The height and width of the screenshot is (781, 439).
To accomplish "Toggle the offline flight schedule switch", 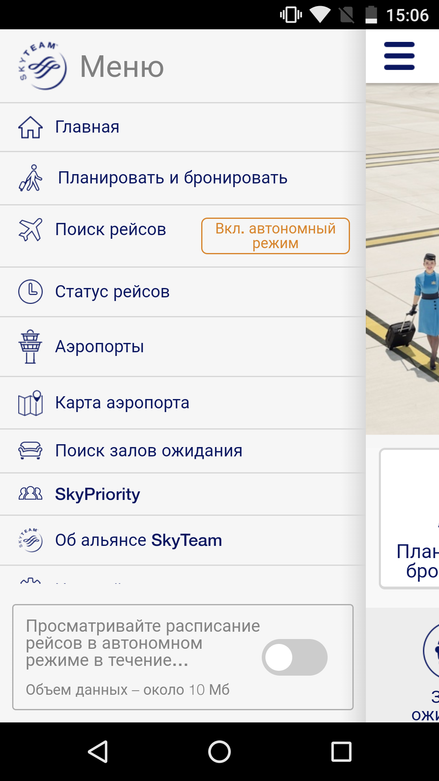I will click(295, 657).
